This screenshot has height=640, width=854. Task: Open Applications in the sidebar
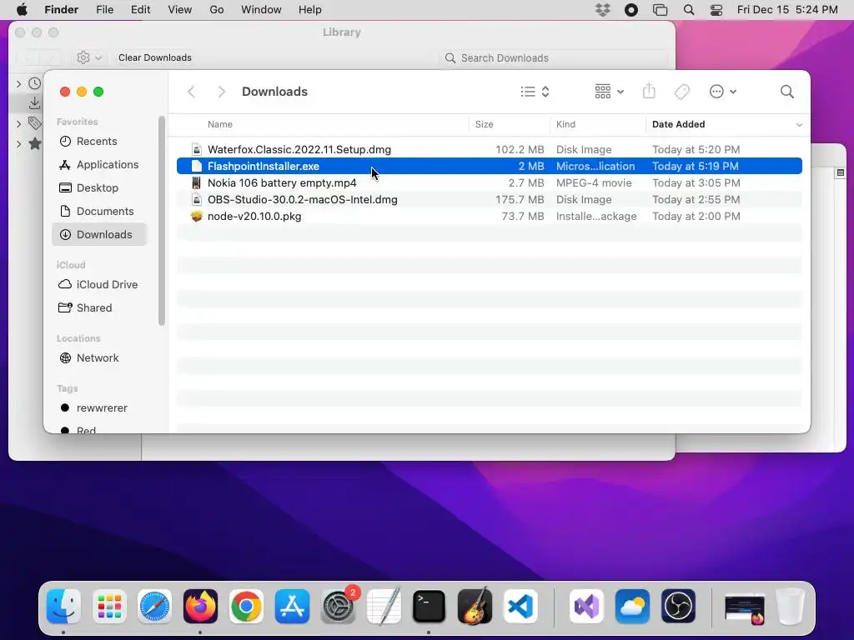(x=100, y=164)
